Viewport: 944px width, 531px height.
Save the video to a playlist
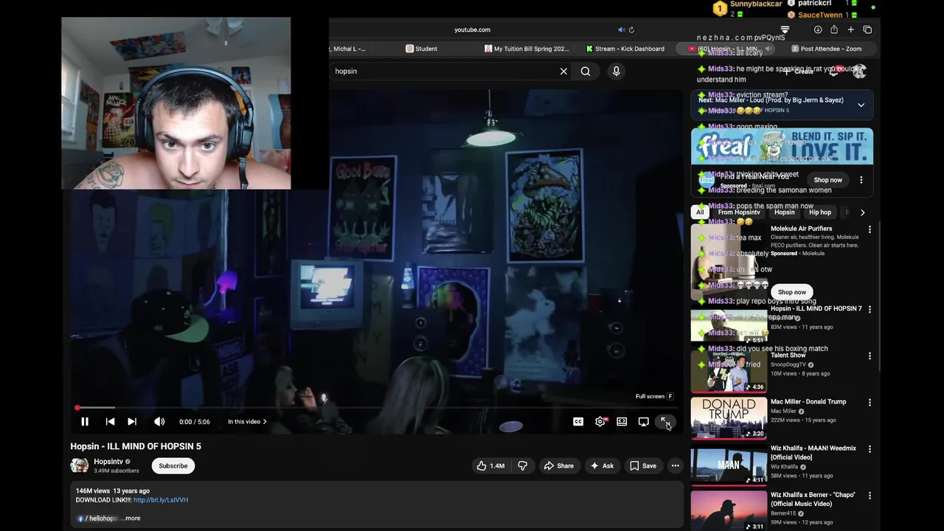point(642,466)
